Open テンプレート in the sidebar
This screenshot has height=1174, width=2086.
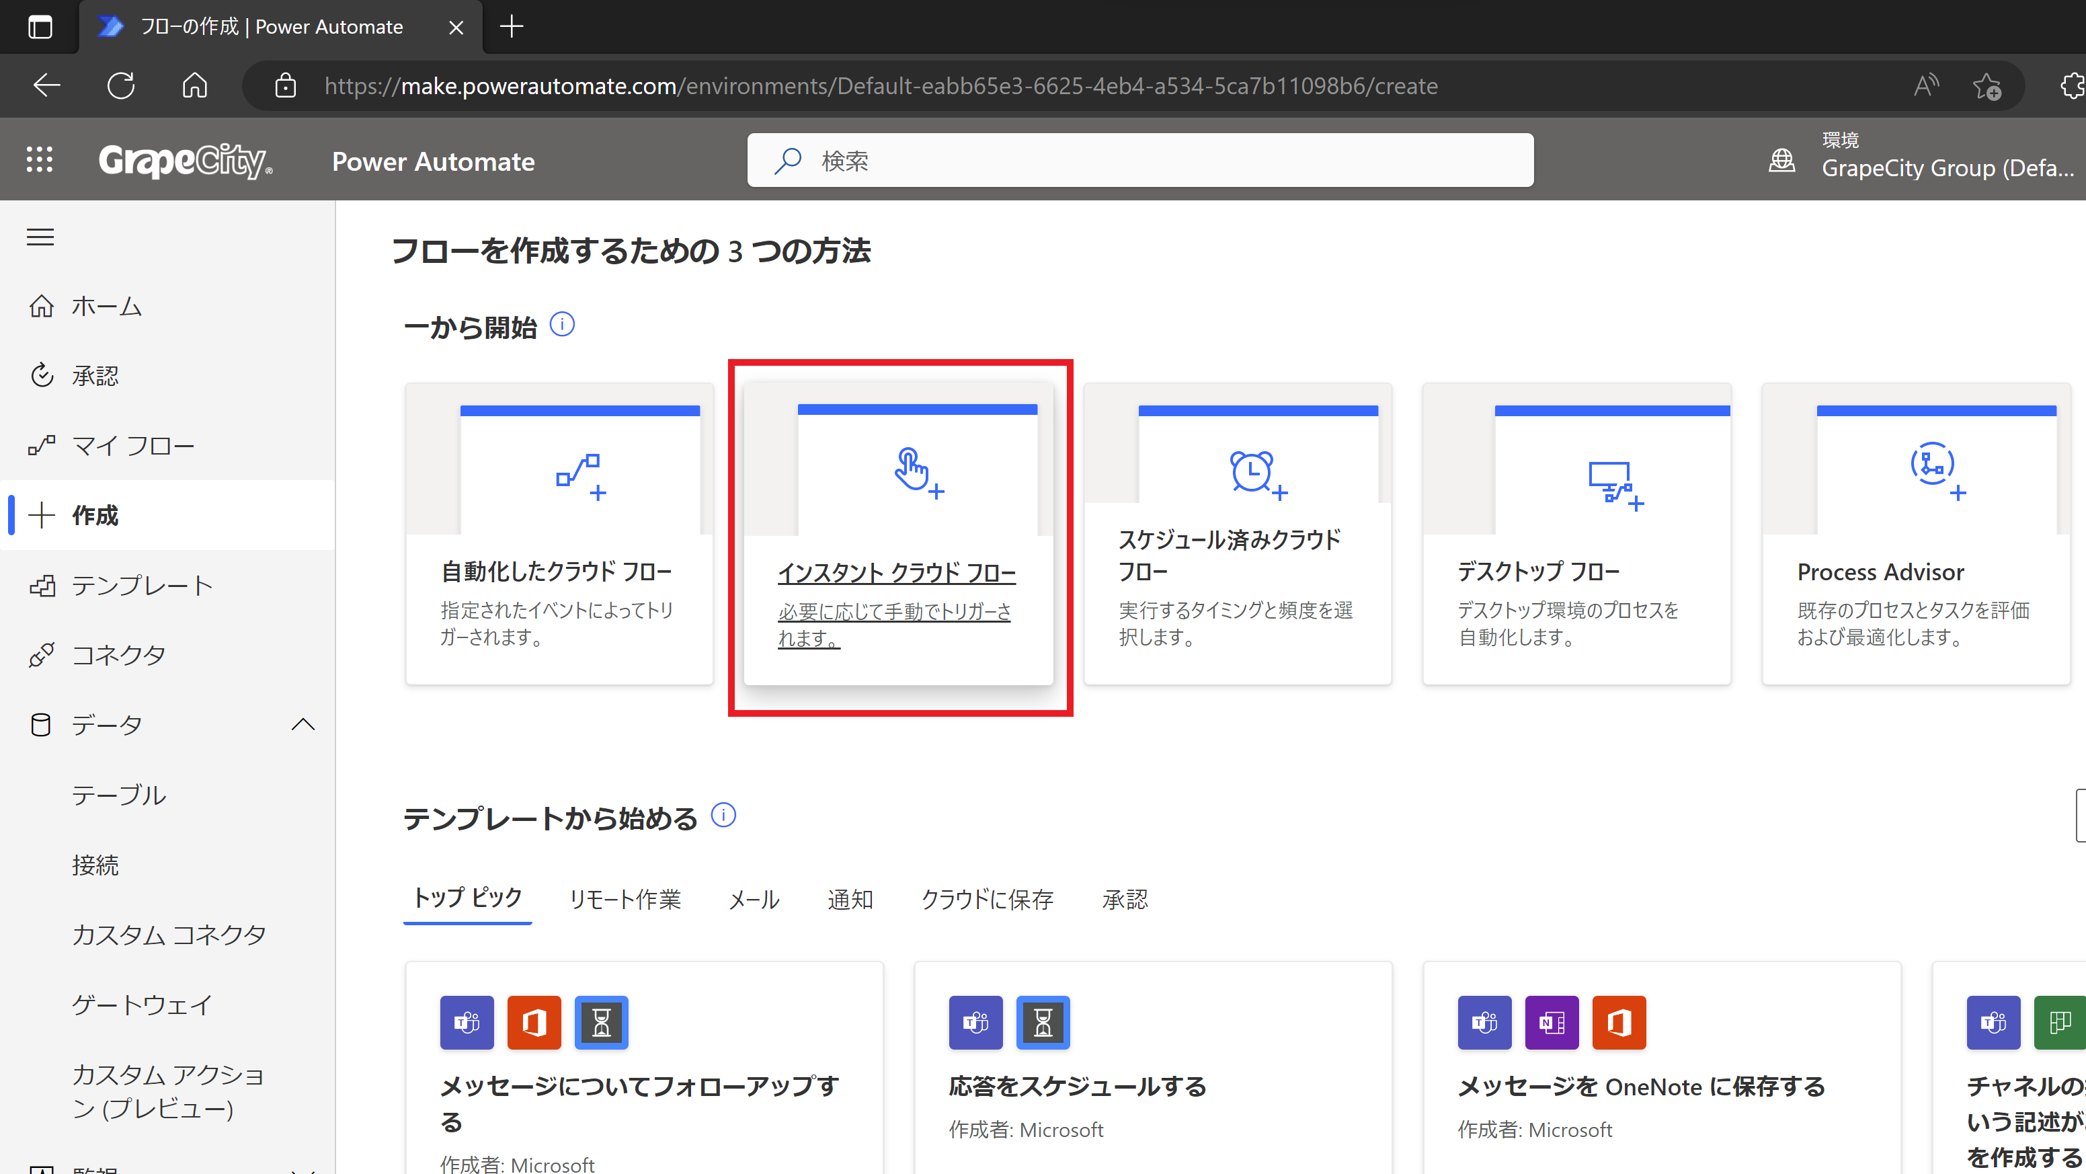tap(167, 585)
